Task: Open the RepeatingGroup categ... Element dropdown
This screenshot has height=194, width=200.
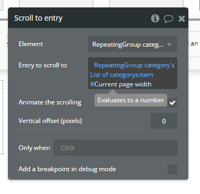Action: [133, 44]
